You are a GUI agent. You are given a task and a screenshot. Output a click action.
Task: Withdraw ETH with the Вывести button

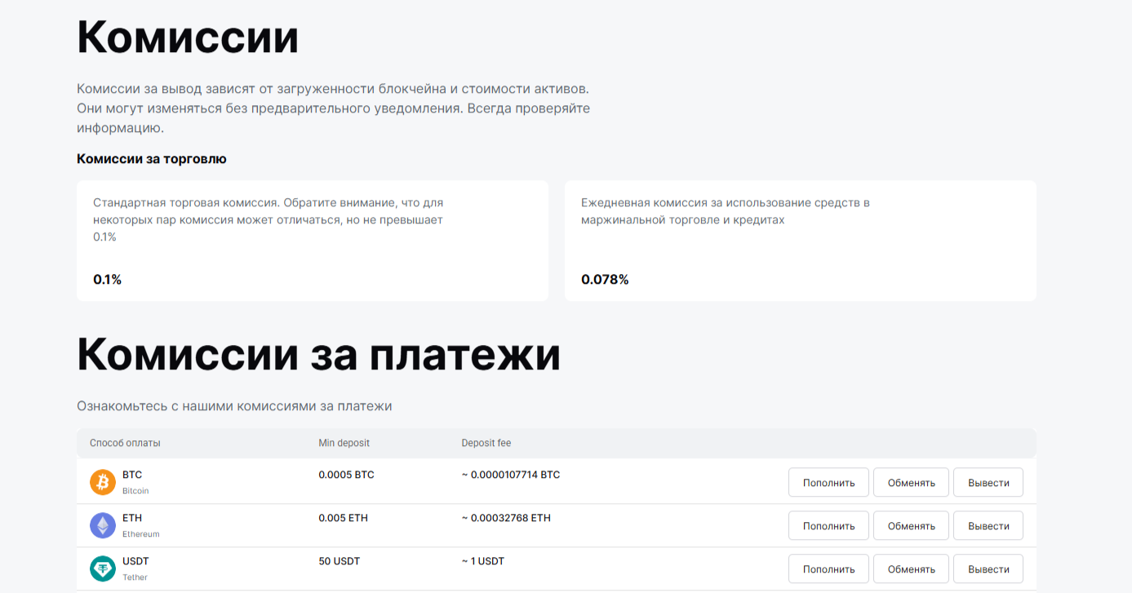(988, 525)
